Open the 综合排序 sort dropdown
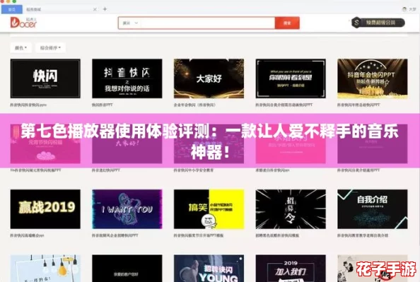The image size is (420, 282). point(50,48)
